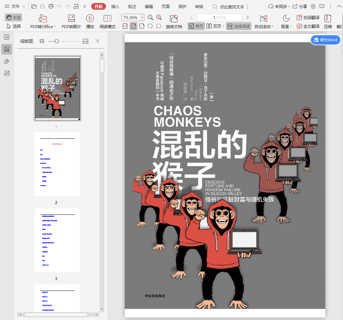Switch to the 插入 tab
This screenshot has height=320, width=343.
[x=115, y=7]
